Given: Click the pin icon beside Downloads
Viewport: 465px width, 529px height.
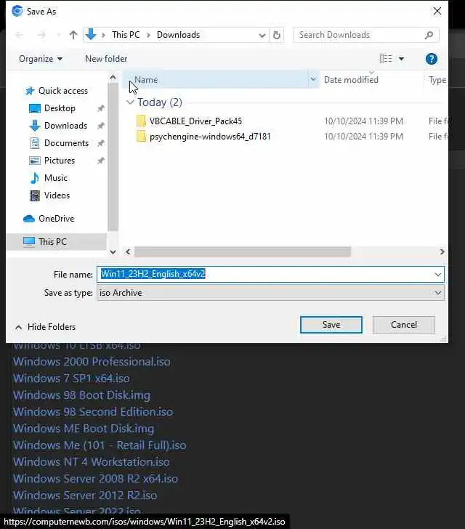Looking at the screenshot, I should click(x=100, y=126).
